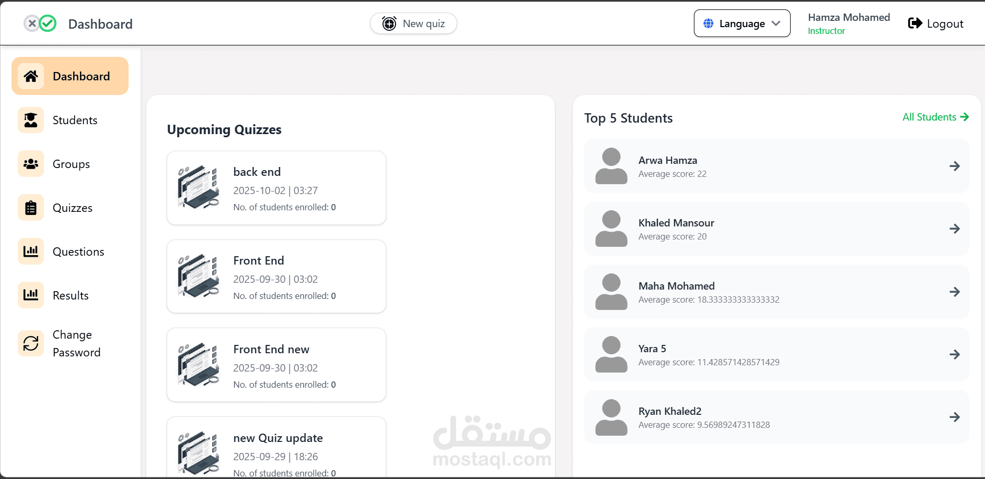Screen dimensions: 985x479
Task: Click Average score: 9.56989247311828 text
Action: pos(704,425)
